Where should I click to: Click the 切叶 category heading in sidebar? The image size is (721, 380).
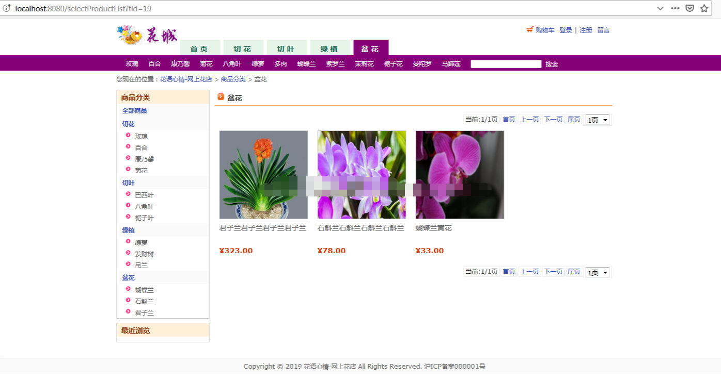pos(128,183)
